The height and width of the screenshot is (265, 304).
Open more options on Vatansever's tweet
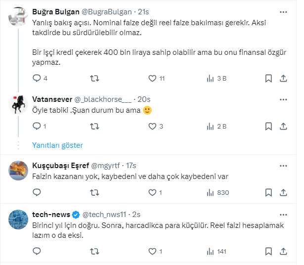click(283, 98)
